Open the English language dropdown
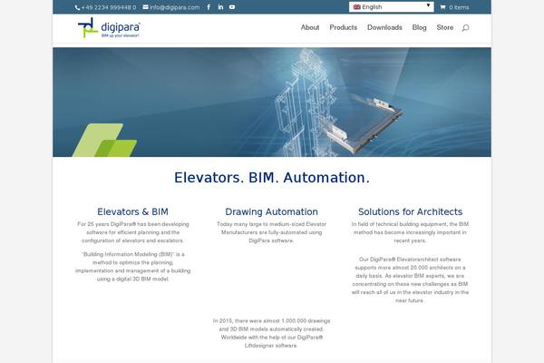 (x=392, y=7)
